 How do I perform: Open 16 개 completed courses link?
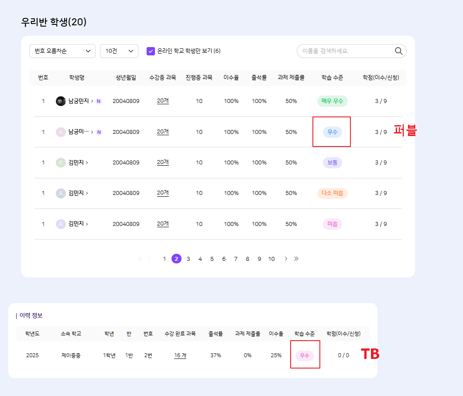(x=180, y=355)
